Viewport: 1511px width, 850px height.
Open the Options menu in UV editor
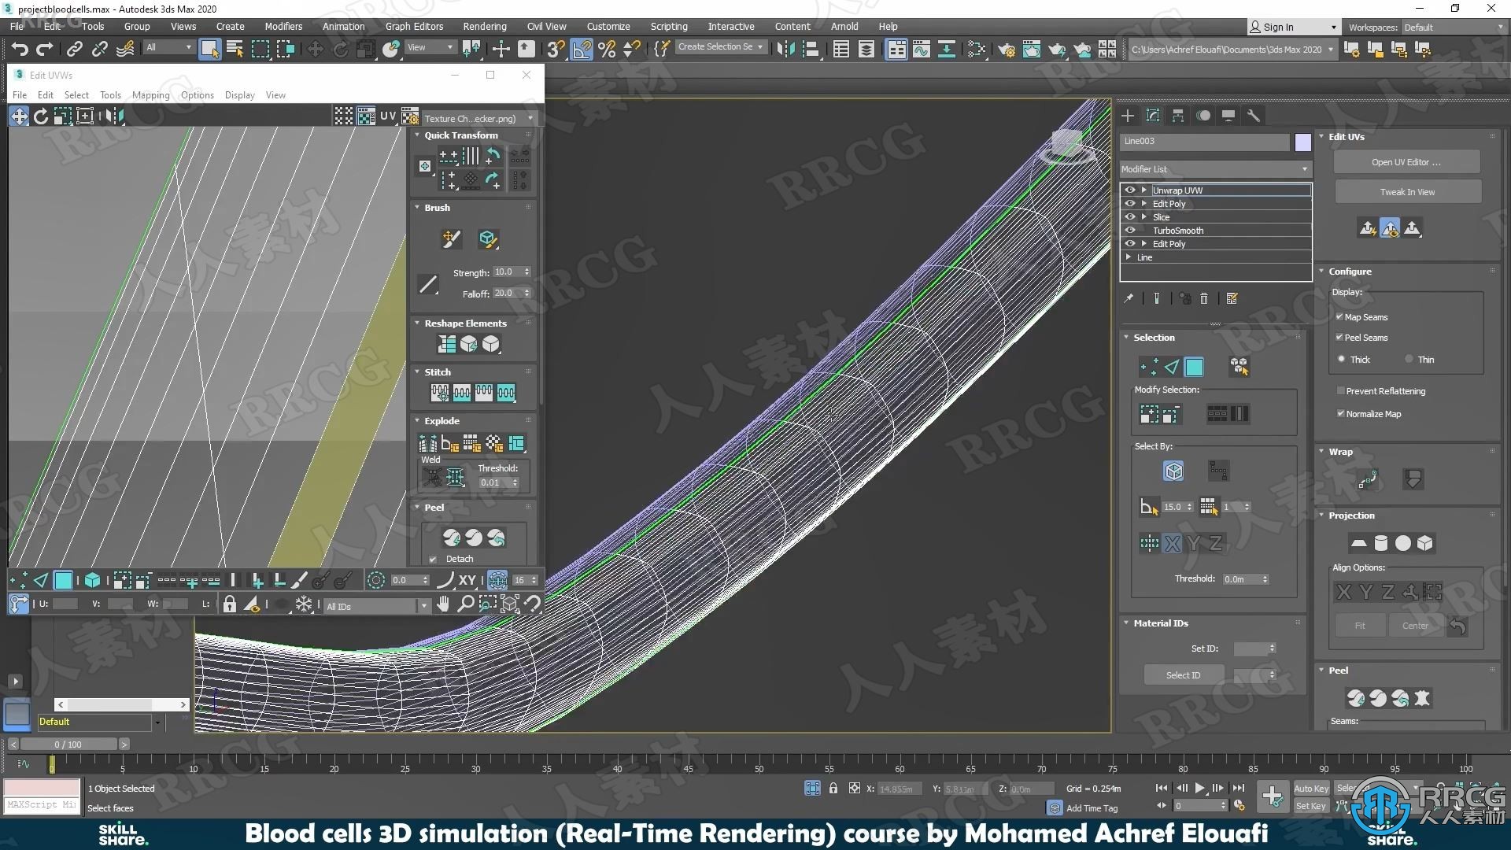pos(196,94)
